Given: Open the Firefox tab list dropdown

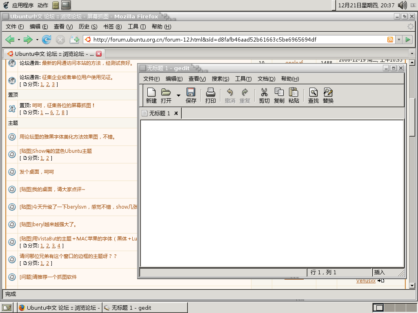Looking at the screenshot, I should pyautogui.click(x=412, y=54).
